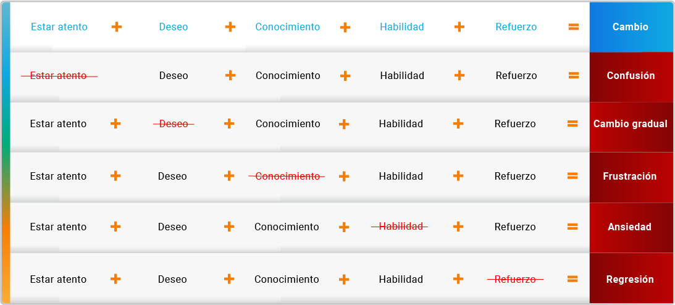Click the blue Cambio result cell
Image resolution: width=675 pixels, height=305 pixels.
[631, 27]
